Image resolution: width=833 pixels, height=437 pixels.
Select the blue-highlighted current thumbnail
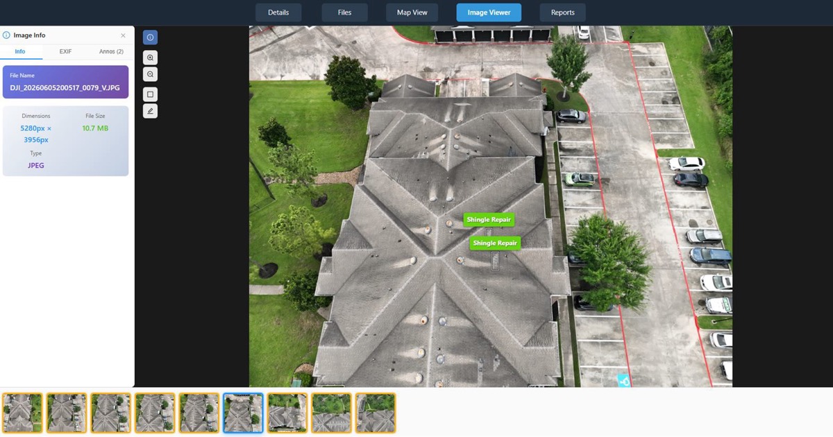pyautogui.click(x=243, y=413)
